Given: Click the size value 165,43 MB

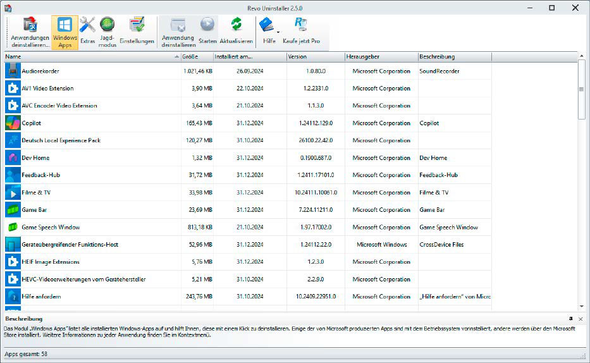Looking at the screenshot, I should point(199,123).
